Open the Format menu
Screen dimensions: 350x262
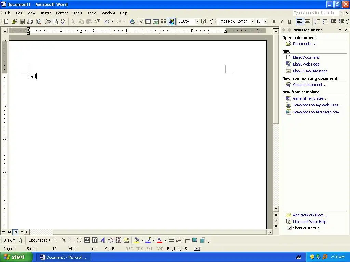(x=62, y=13)
